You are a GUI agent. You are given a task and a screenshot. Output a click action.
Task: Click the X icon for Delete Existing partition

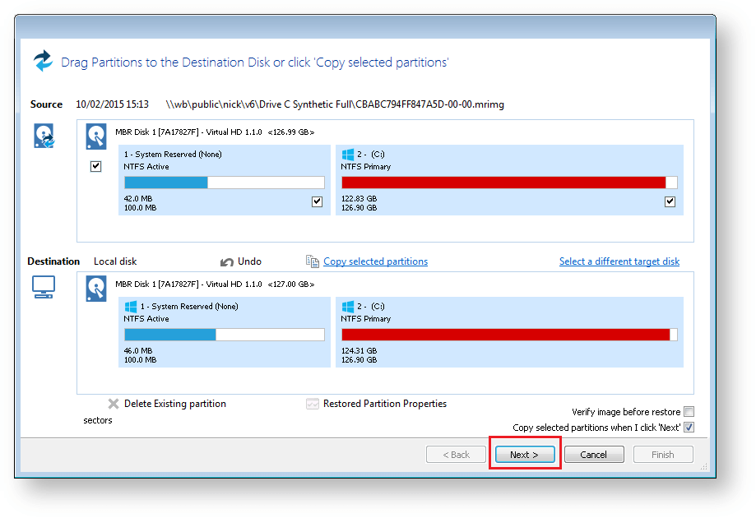(113, 404)
